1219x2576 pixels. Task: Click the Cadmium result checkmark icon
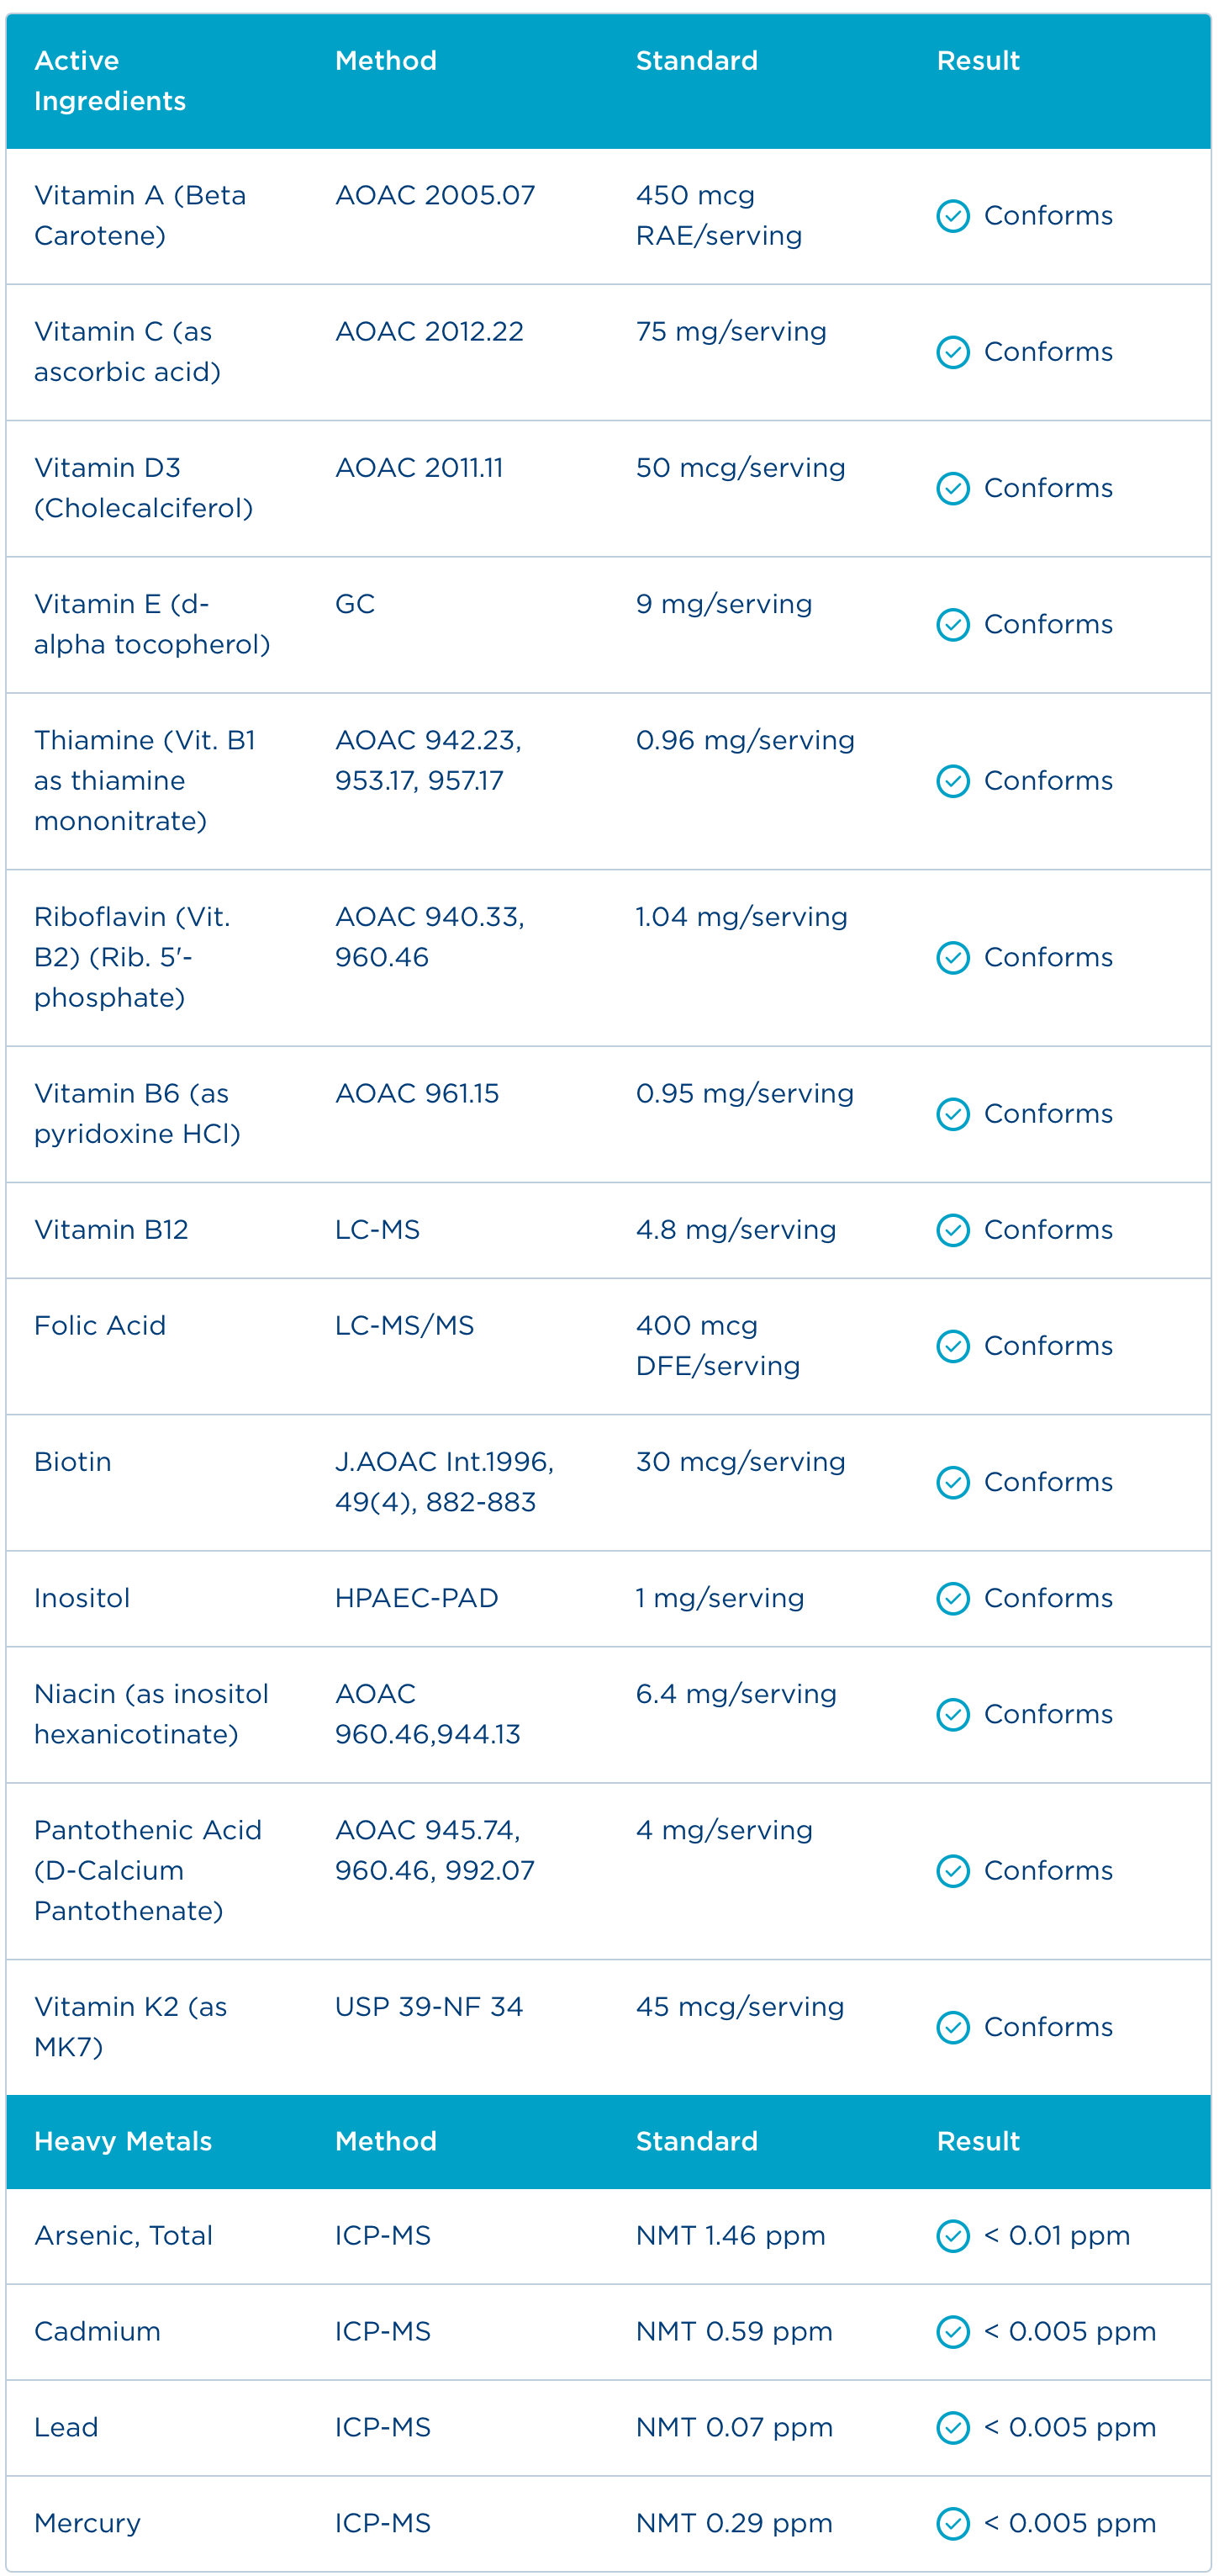tap(952, 2332)
